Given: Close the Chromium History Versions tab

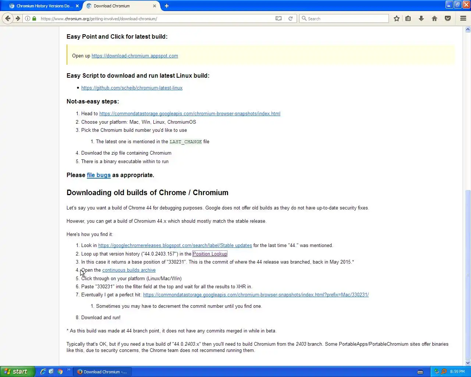Looking at the screenshot, I should click(x=77, y=6).
